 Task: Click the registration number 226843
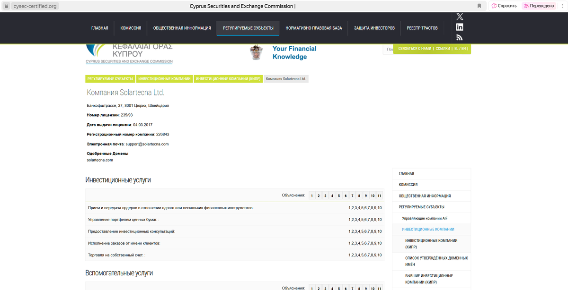162,134
